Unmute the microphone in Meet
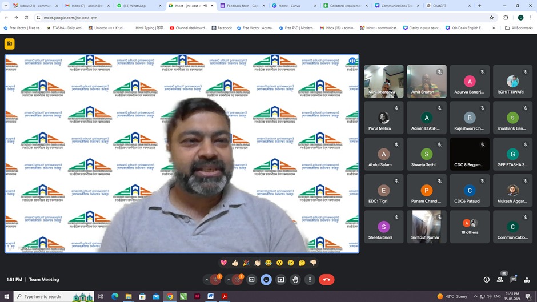 click(x=215, y=280)
